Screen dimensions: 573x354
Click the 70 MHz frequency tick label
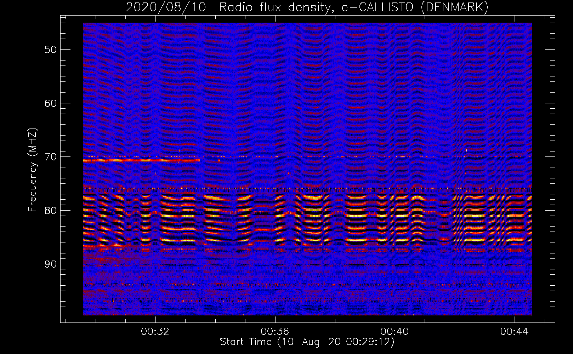tap(51, 157)
